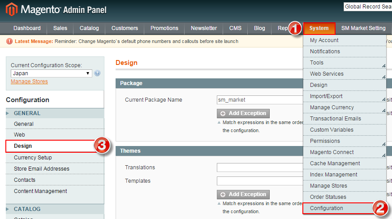
Task: Expand the Magento Connect submenu arrow
Action: [x=383, y=155]
